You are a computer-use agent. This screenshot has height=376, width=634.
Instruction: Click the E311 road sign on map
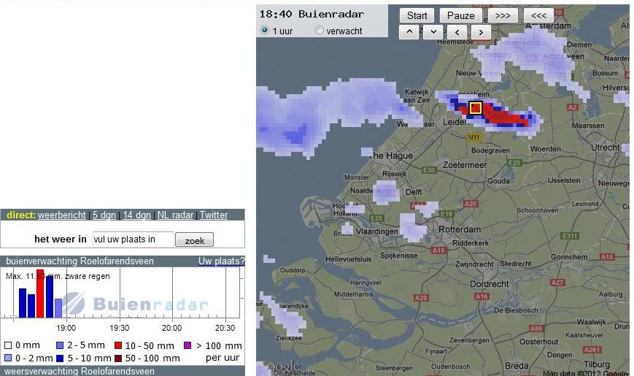click(x=570, y=236)
